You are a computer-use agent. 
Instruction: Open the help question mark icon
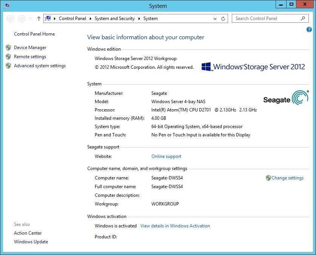(309, 29)
